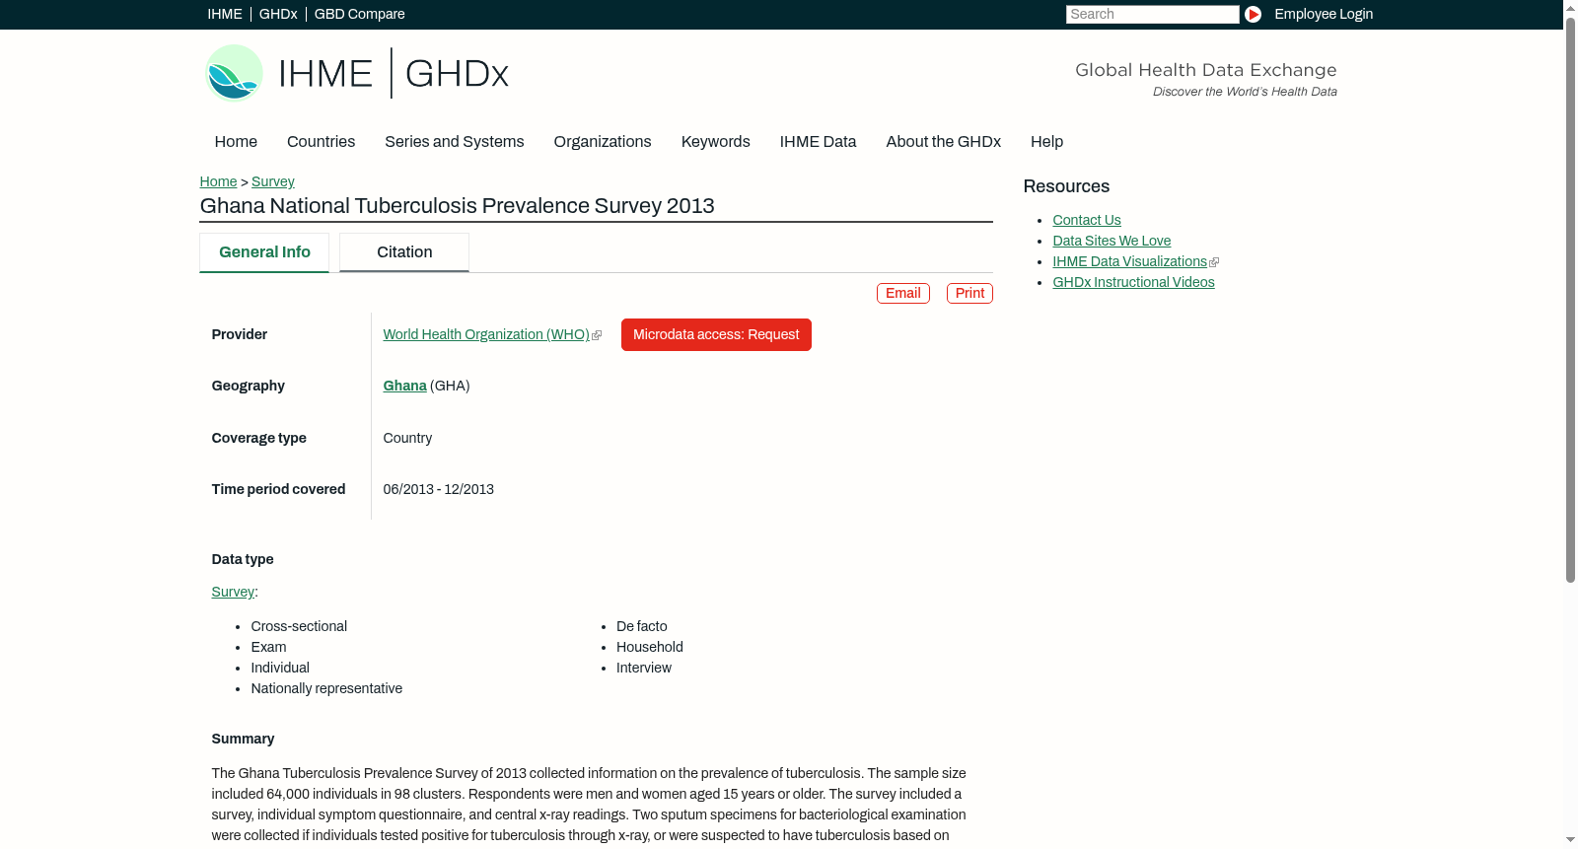Click the Search input field
This screenshot has height=849, width=1578.
[x=1152, y=14]
